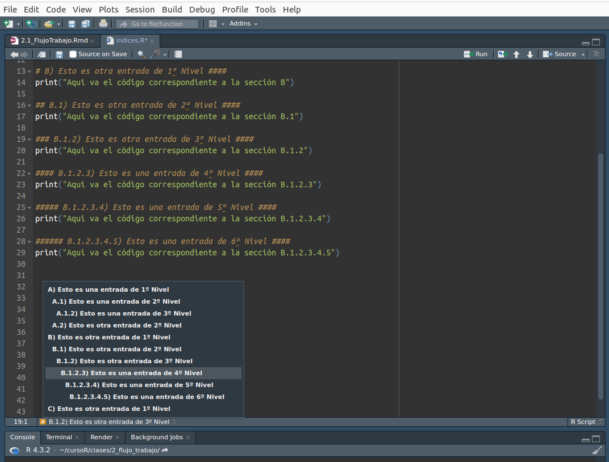Toggle the document outline panel
The image size is (609, 462).
596,54
